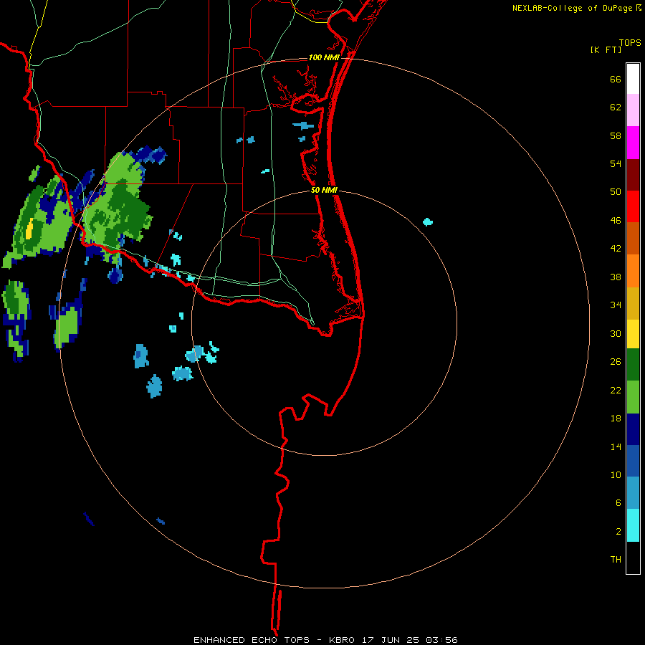Click the yellow echo core in the western storm

[29, 229]
